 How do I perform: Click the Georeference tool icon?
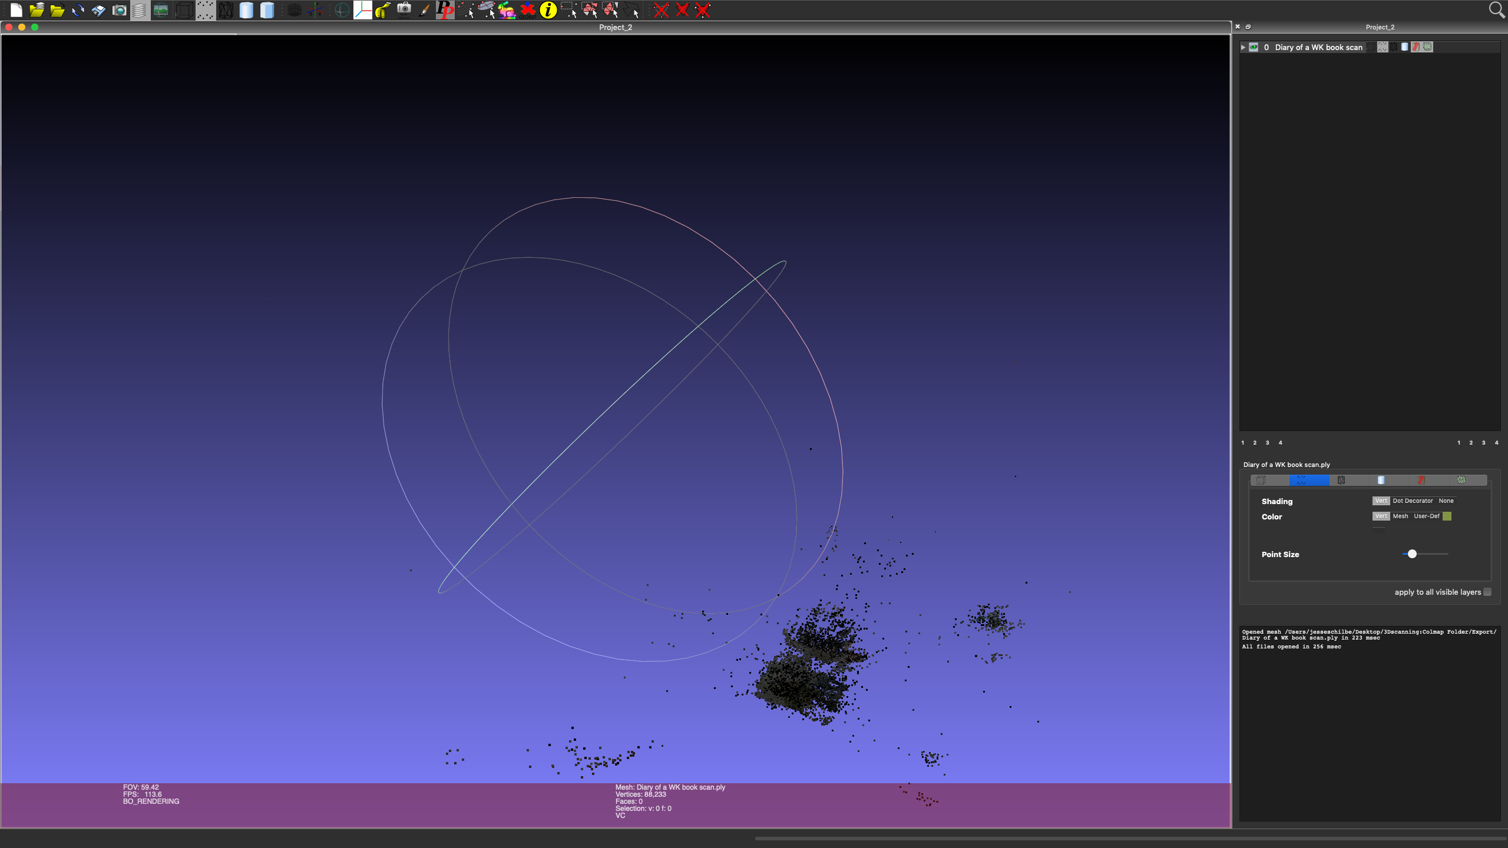tap(528, 10)
